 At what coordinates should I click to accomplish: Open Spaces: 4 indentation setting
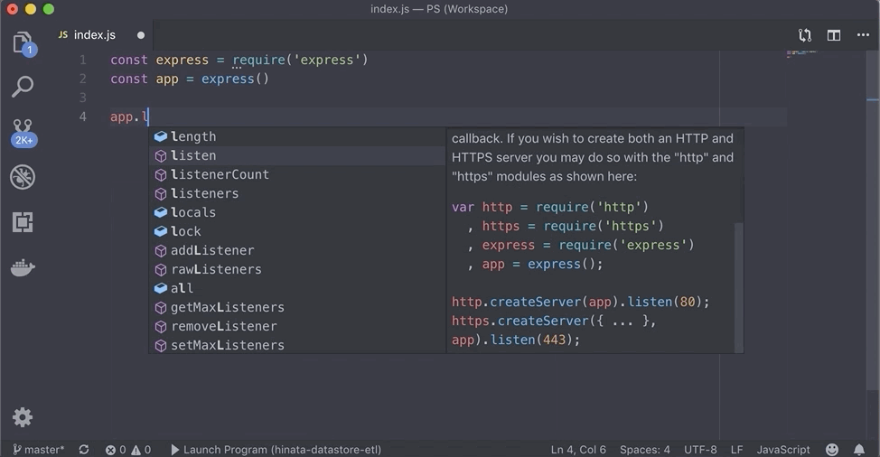point(645,449)
